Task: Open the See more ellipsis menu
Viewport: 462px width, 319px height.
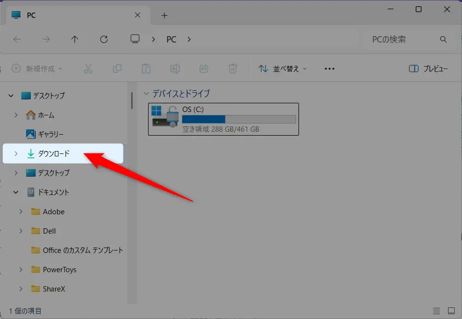Action: coord(329,69)
